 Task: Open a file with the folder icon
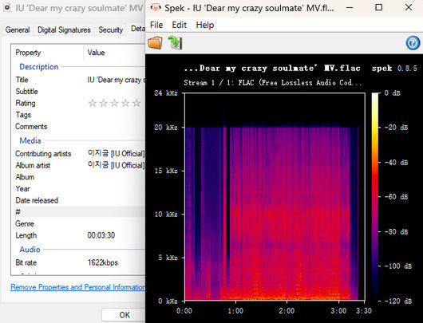tap(155, 42)
